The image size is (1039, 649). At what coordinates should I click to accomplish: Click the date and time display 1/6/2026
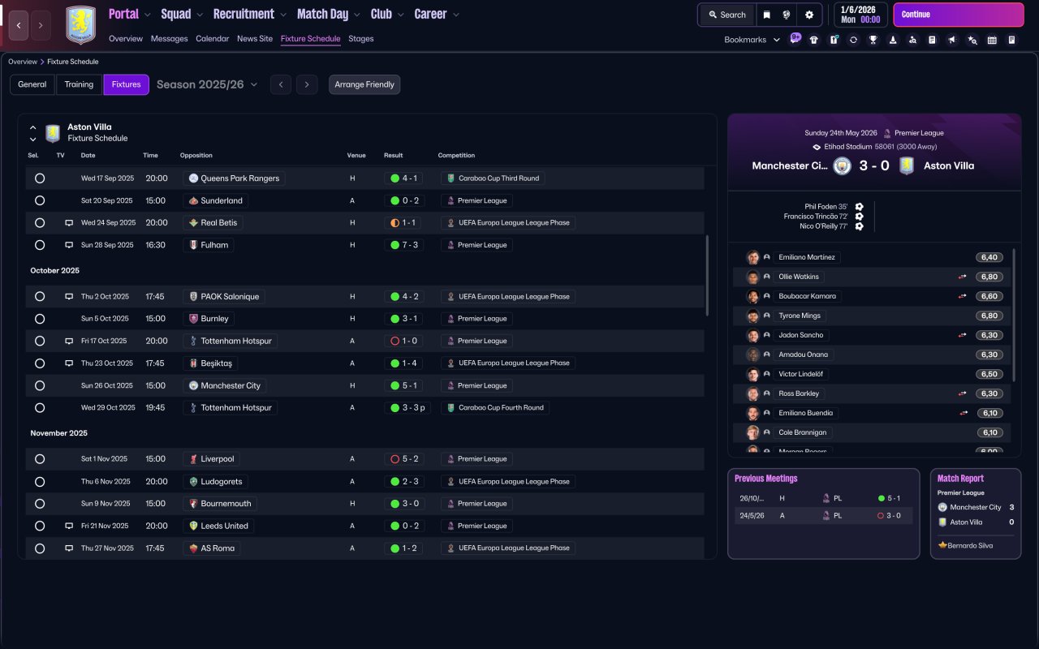(860, 15)
